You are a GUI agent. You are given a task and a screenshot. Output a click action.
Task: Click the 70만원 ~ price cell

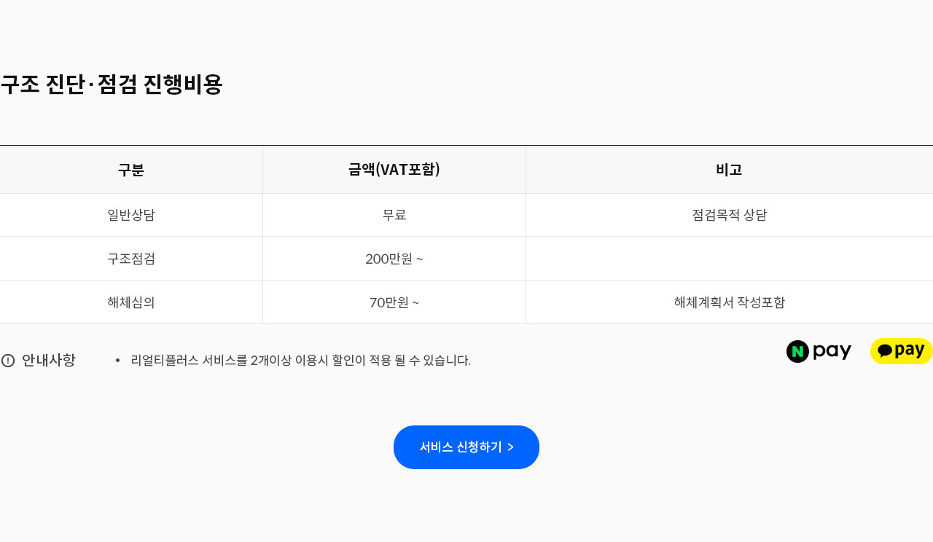coord(394,302)
